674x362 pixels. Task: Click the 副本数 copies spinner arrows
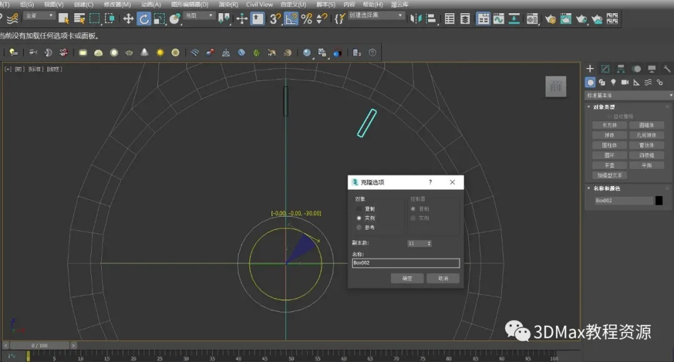(x=429, y=243)
